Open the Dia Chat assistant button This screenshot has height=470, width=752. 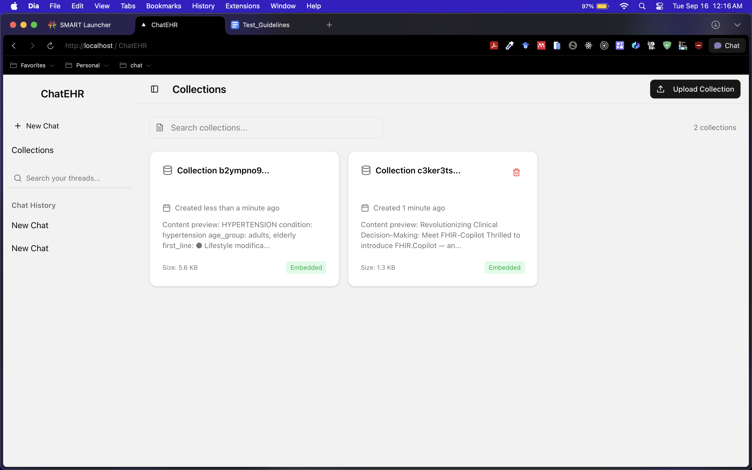[726, 46]
